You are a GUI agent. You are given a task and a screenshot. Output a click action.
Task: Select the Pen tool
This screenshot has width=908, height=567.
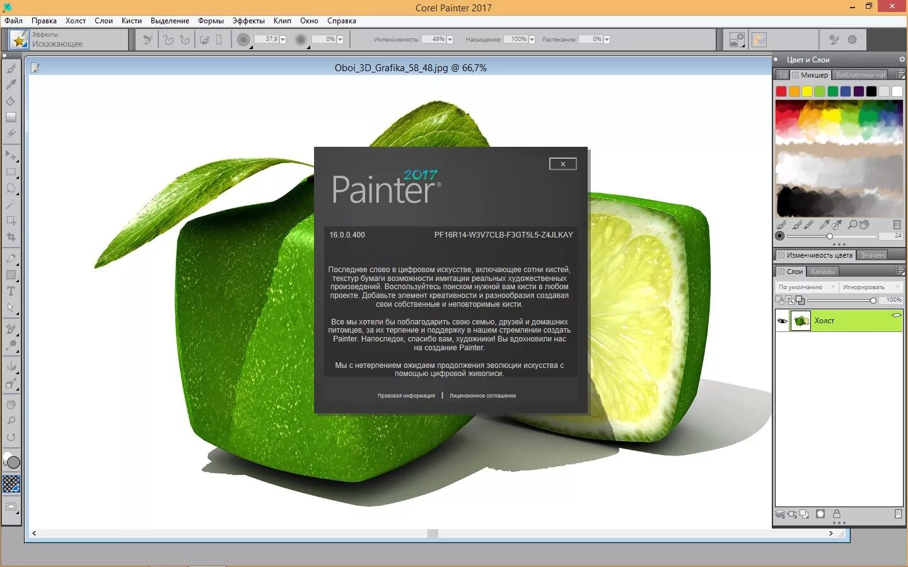click(x=11, y=258)
